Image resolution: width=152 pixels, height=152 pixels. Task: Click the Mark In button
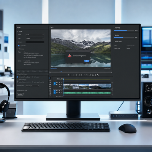tap(71, 75)
